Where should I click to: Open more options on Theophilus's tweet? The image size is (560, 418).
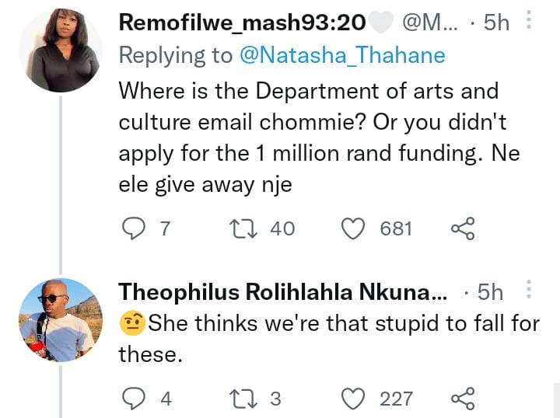coord(530,289)
